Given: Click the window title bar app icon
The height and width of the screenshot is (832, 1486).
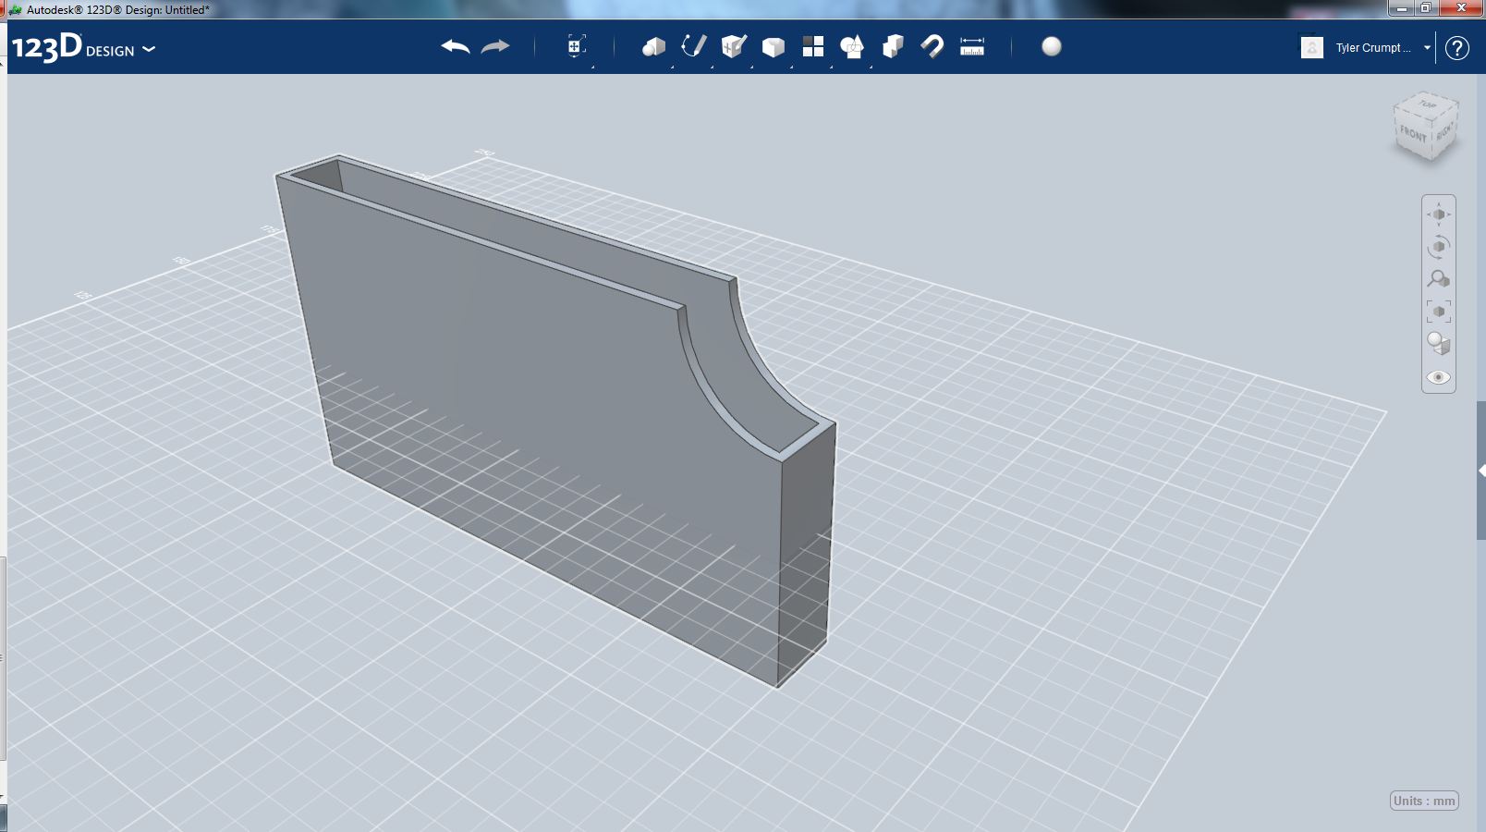Looking at the screenshot, I should pyautogui.click(x=15, y=9).
